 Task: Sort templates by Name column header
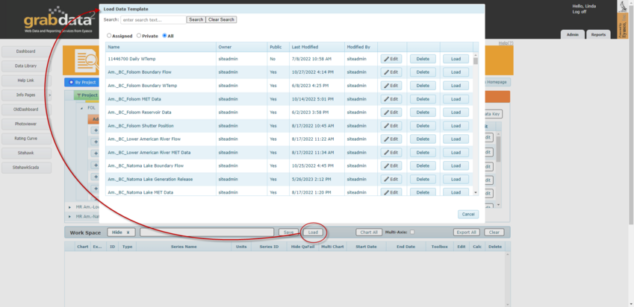(161, 47)
